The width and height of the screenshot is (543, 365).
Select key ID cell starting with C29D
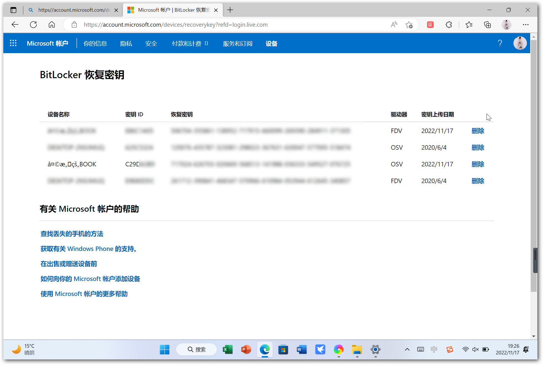139,164
